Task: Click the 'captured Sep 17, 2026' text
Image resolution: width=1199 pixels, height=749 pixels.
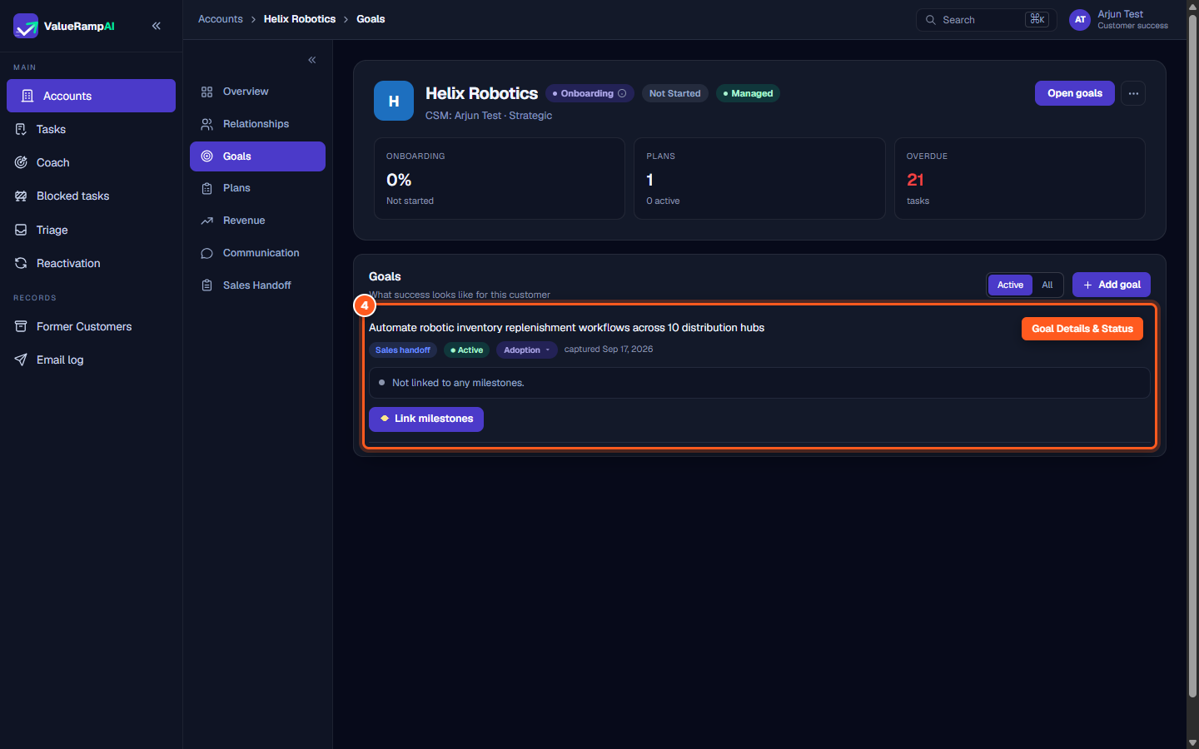Action: (609, 350)
